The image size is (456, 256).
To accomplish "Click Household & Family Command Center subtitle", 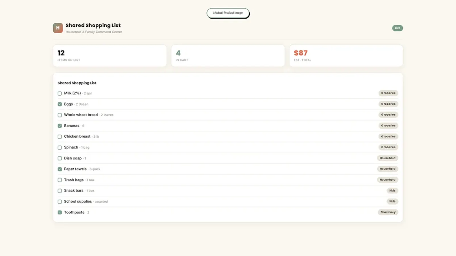I will pyautogui.click(x=94, y=32).
